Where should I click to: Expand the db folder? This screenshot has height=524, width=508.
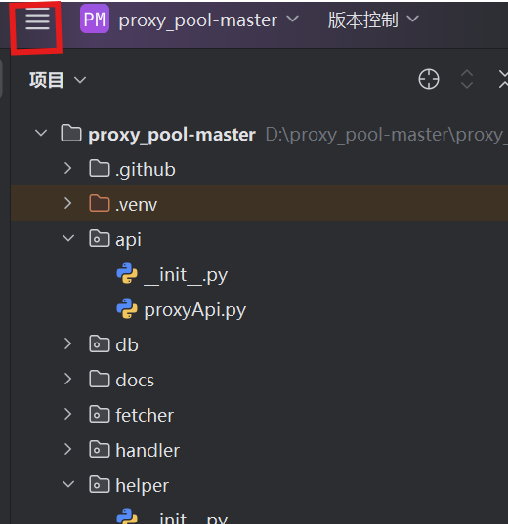68,343
